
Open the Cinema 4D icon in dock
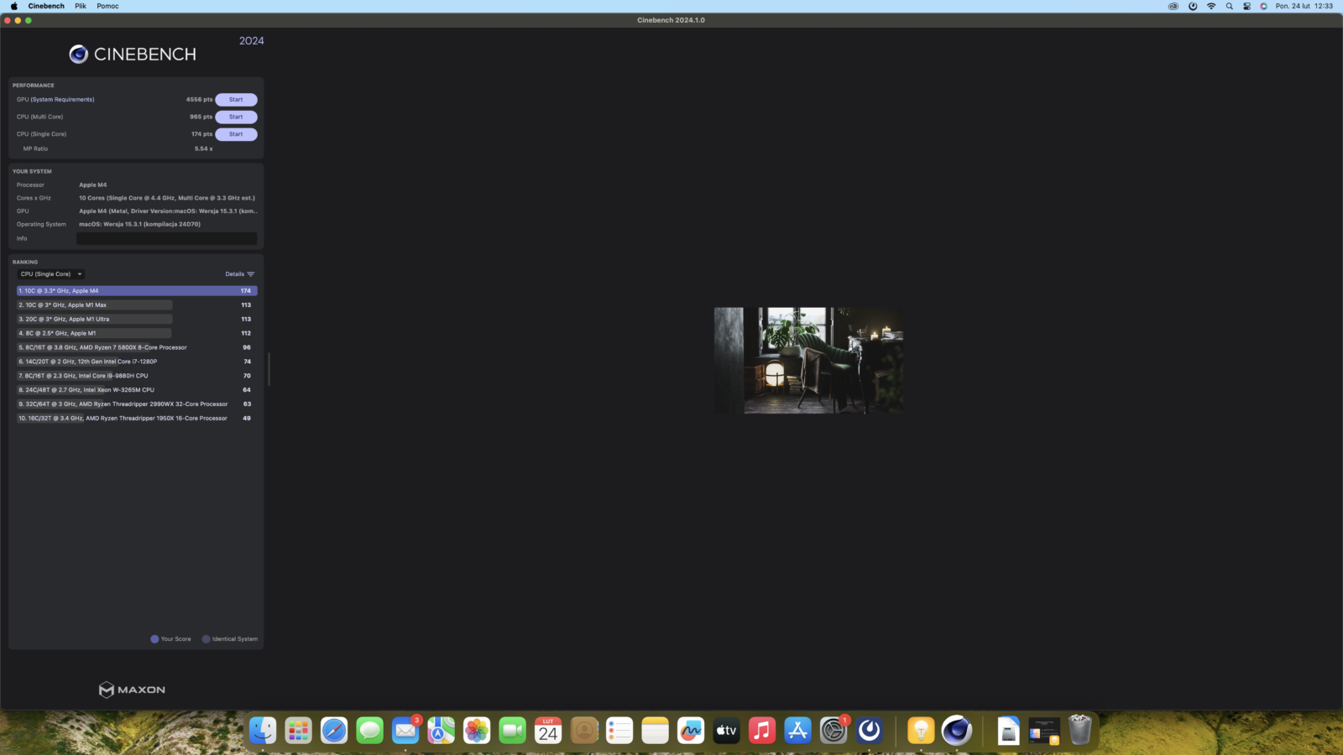(956, 731)
